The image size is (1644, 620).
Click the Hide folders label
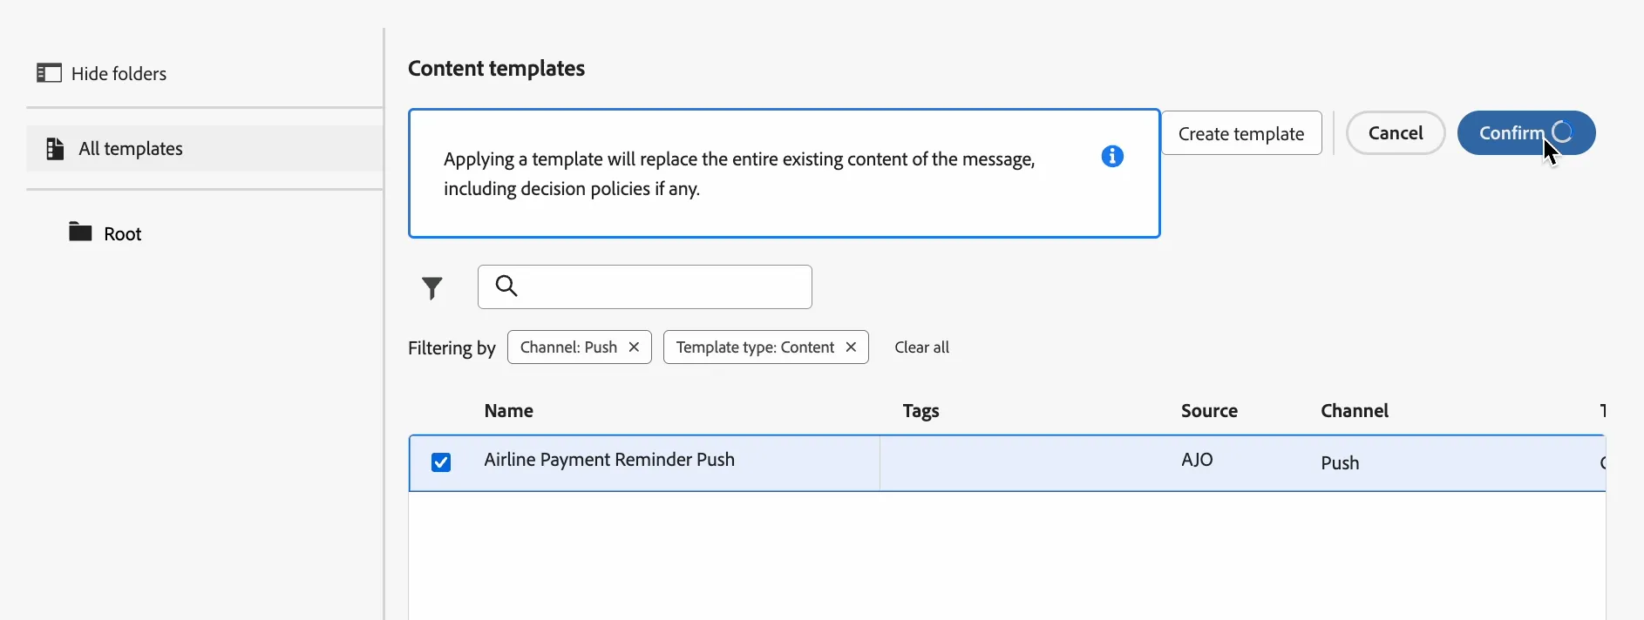pyautogui.click(x=119, y=74)
